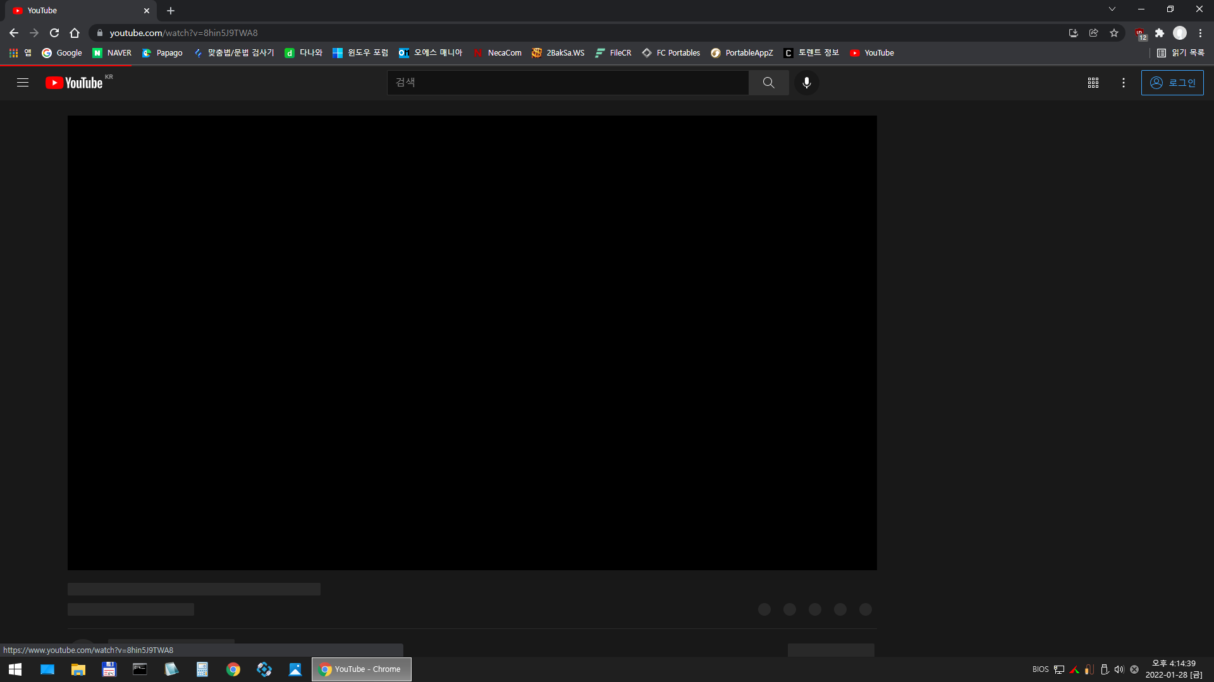Open the browser home page

[75, 33]
